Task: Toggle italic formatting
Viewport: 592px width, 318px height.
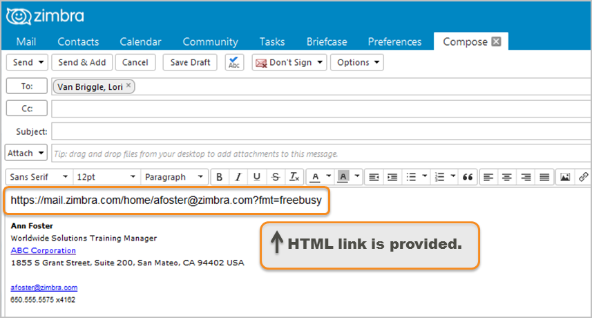Action: (x=238, y=177)
